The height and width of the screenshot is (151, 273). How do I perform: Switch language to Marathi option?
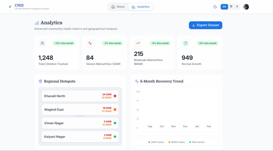click(237, 7)
